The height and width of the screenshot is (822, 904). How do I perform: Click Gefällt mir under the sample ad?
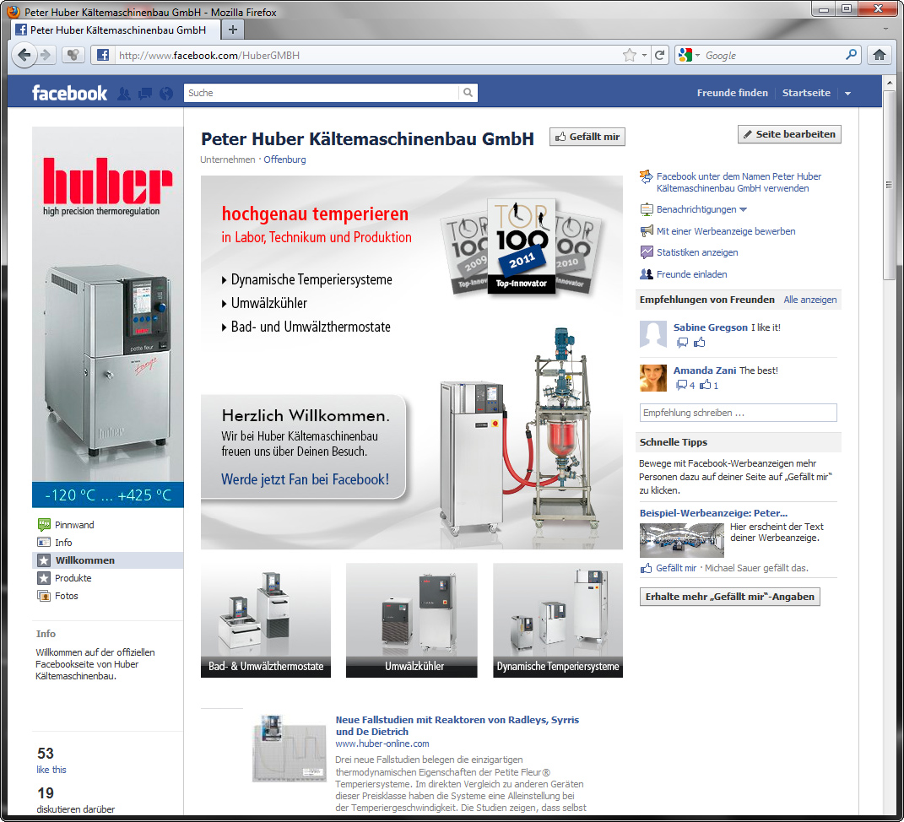676,568
